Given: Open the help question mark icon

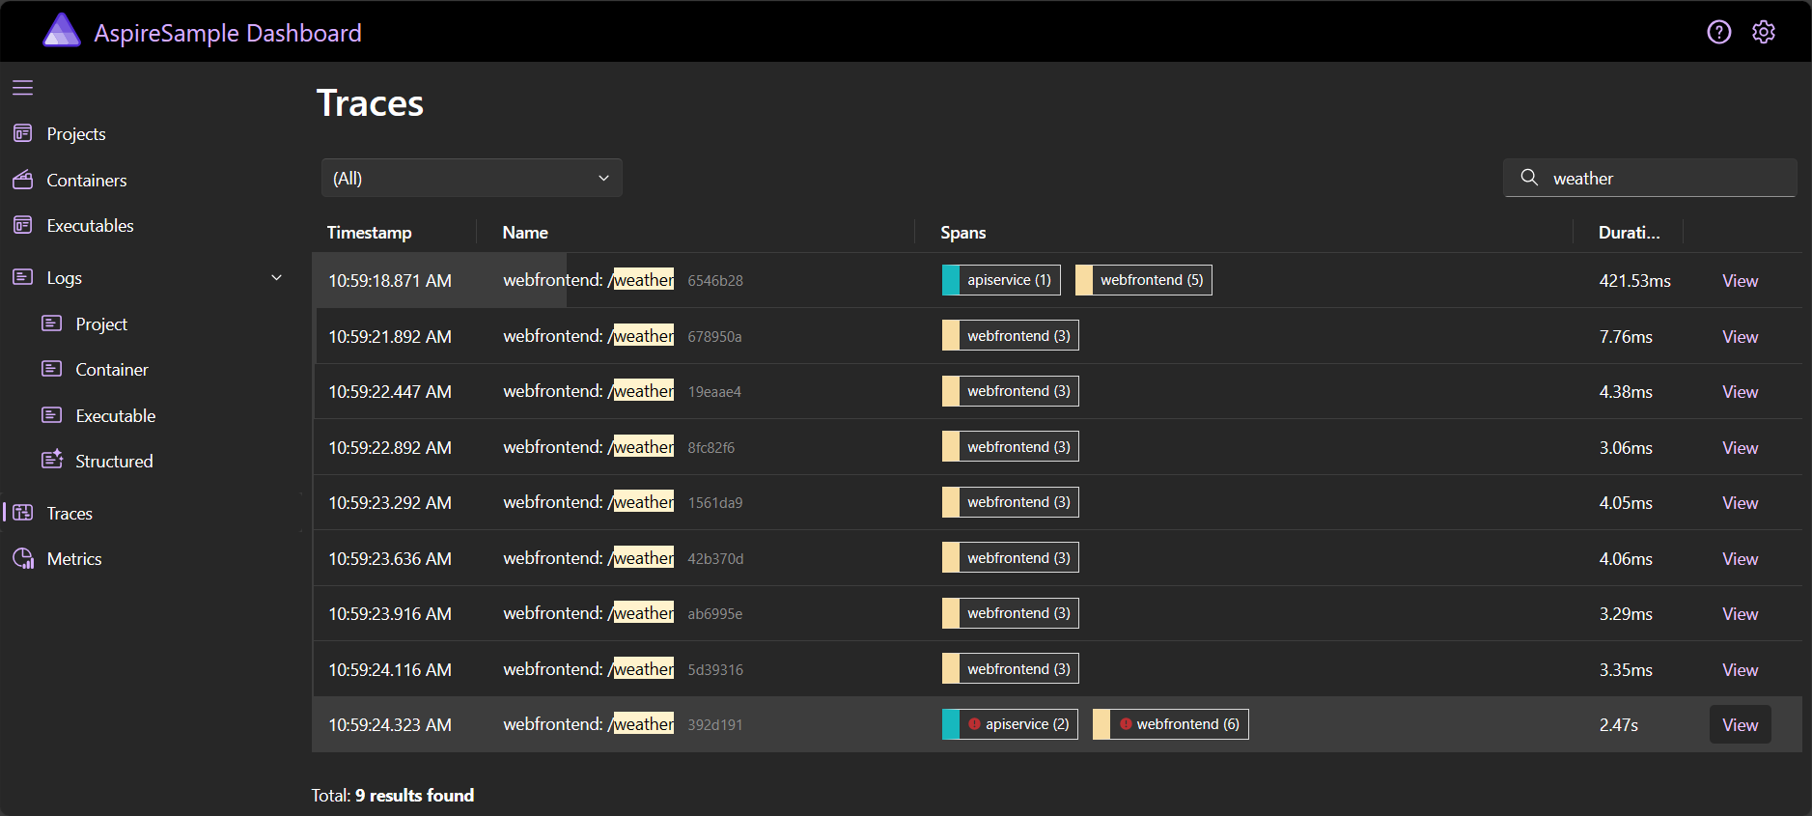Looking at the screenshot, I should point(1718,32).
